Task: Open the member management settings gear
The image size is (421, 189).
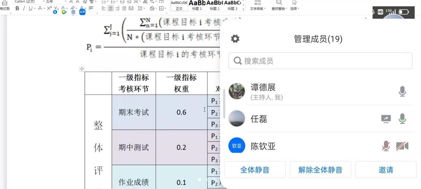Action: tap(235, 39)
